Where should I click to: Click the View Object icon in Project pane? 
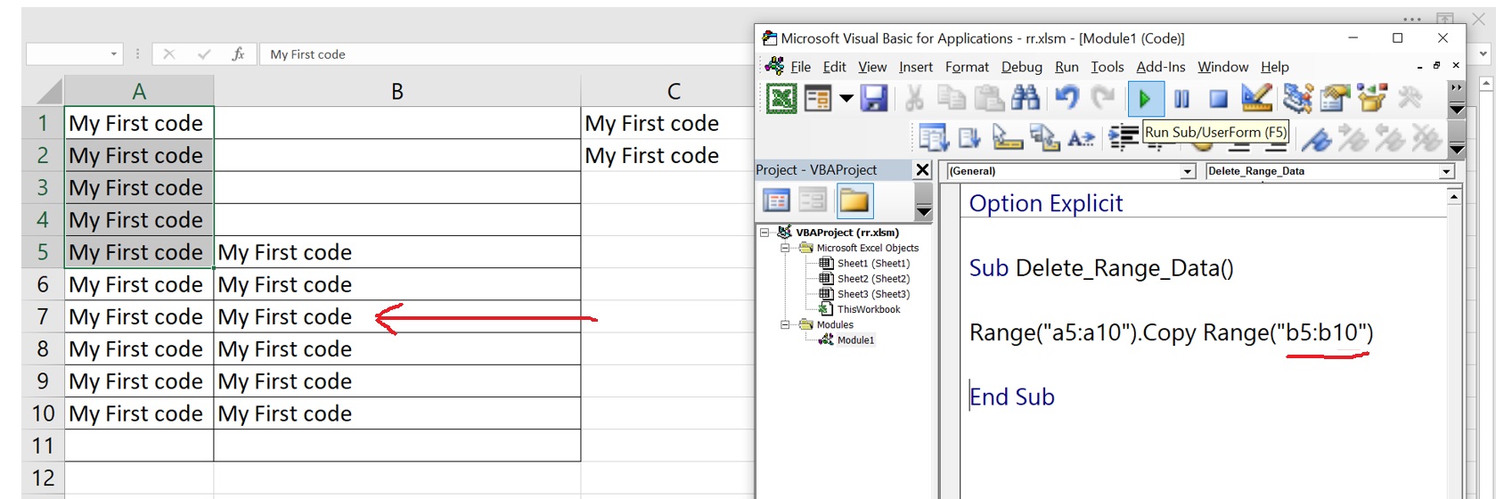813,201
